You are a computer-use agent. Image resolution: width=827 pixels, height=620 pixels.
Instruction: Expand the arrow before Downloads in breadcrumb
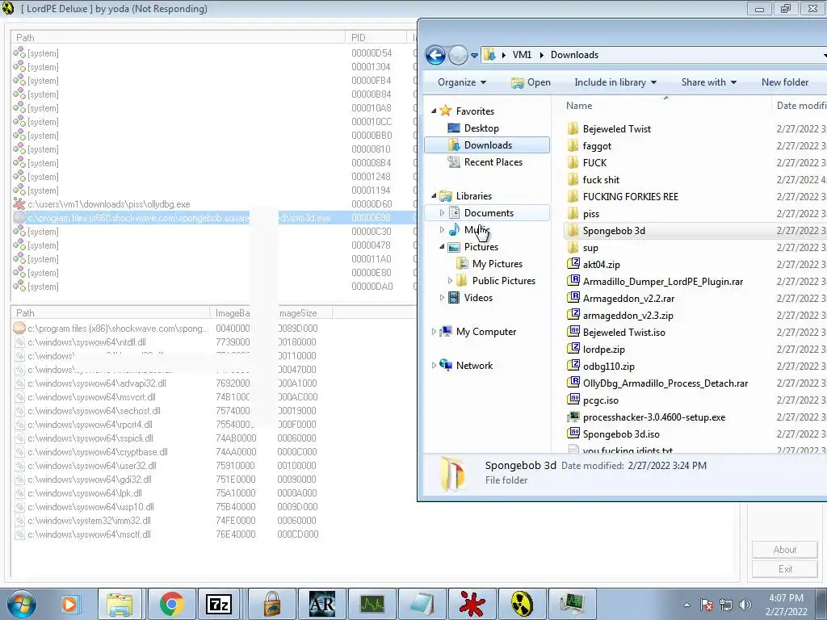541,55
